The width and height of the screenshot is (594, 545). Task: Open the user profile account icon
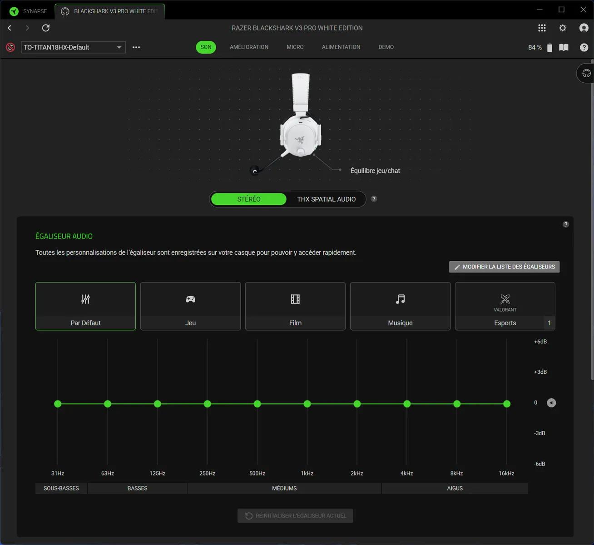pyautogui.click(x=584, y=28)
